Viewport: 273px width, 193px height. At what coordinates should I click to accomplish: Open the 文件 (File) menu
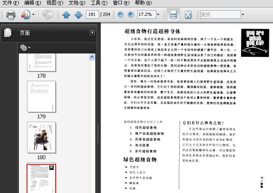point(10,3)
